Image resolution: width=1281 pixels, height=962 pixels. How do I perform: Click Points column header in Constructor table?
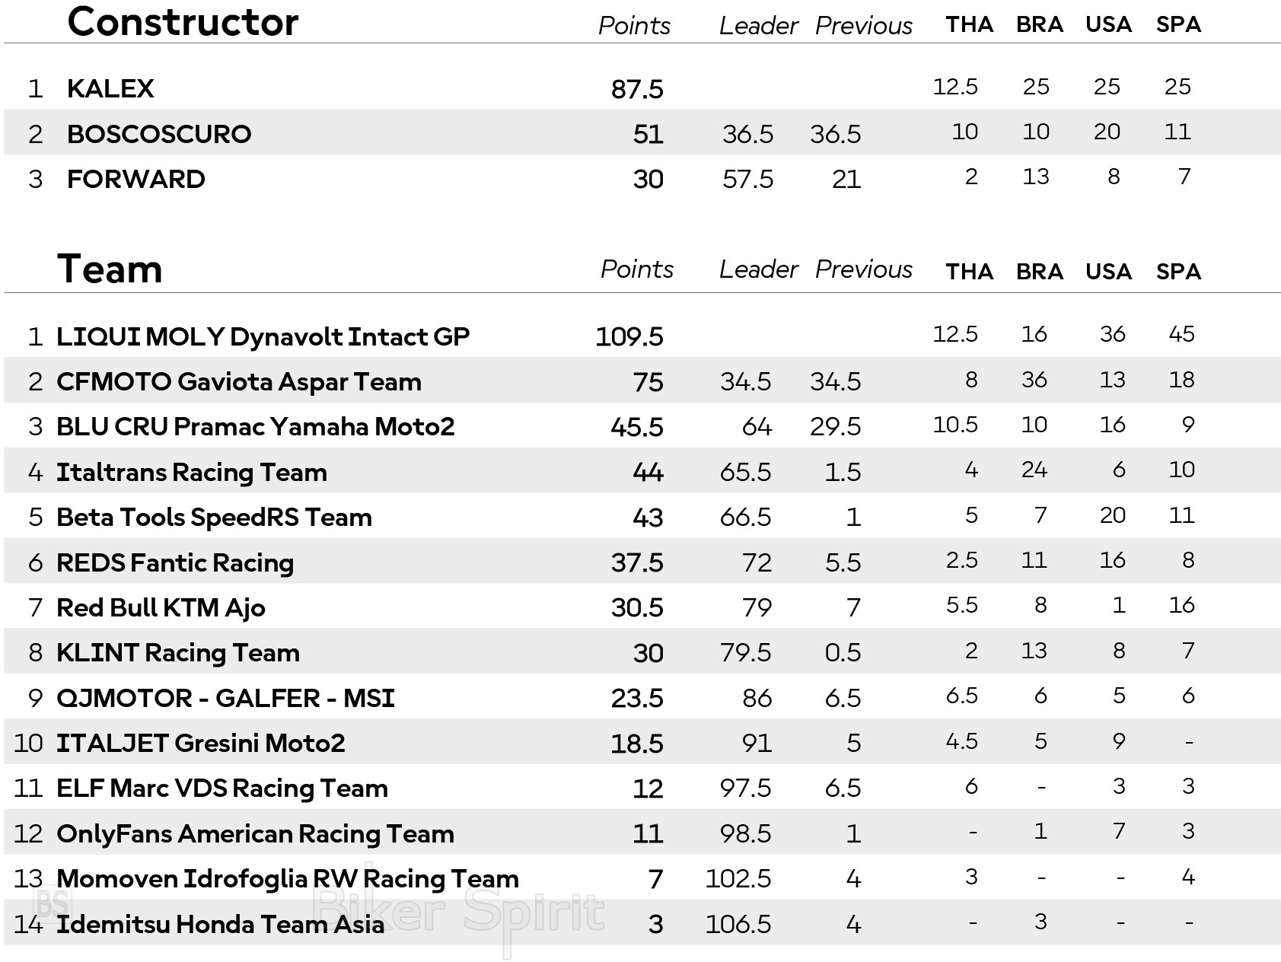pos(634,26)
